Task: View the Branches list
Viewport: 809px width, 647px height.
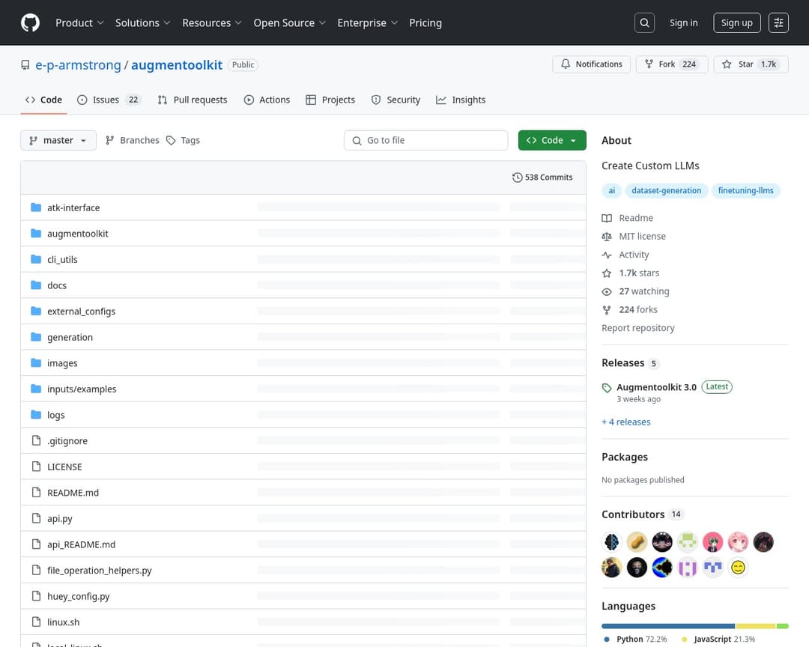Action: tap(132, 140)
